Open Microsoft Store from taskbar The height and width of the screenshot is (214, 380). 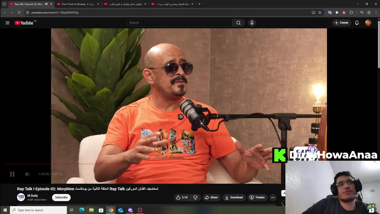point(101,210)
